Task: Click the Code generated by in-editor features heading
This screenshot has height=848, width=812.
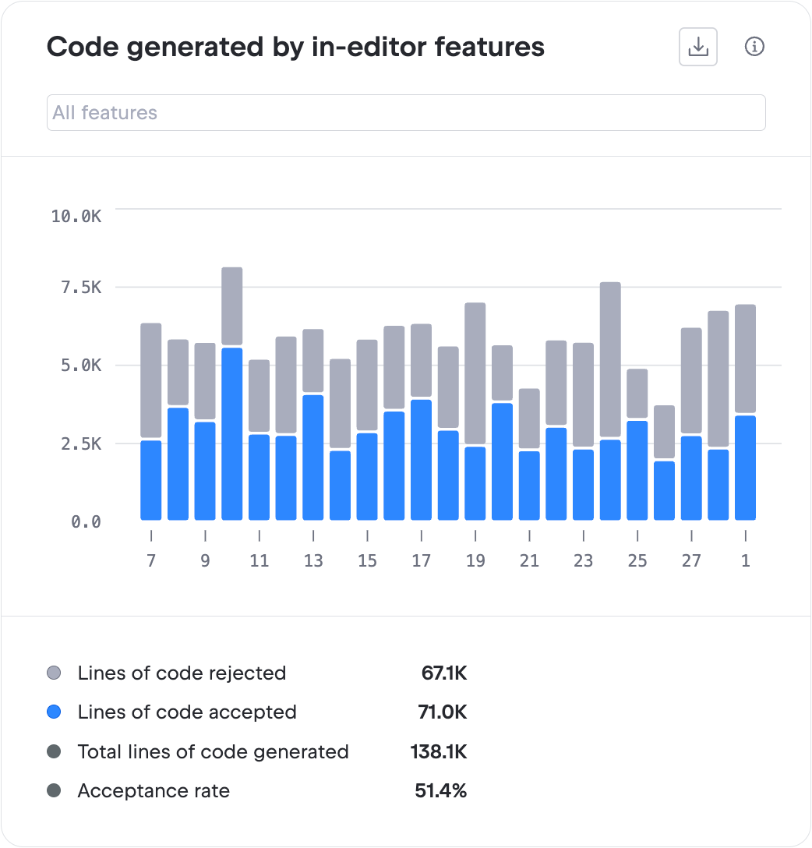Action: (295, 47)
